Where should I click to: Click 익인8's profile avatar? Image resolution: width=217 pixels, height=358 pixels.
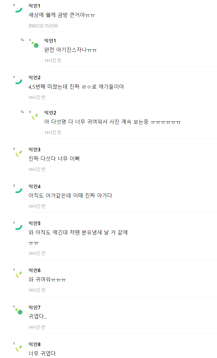point(18,348)
